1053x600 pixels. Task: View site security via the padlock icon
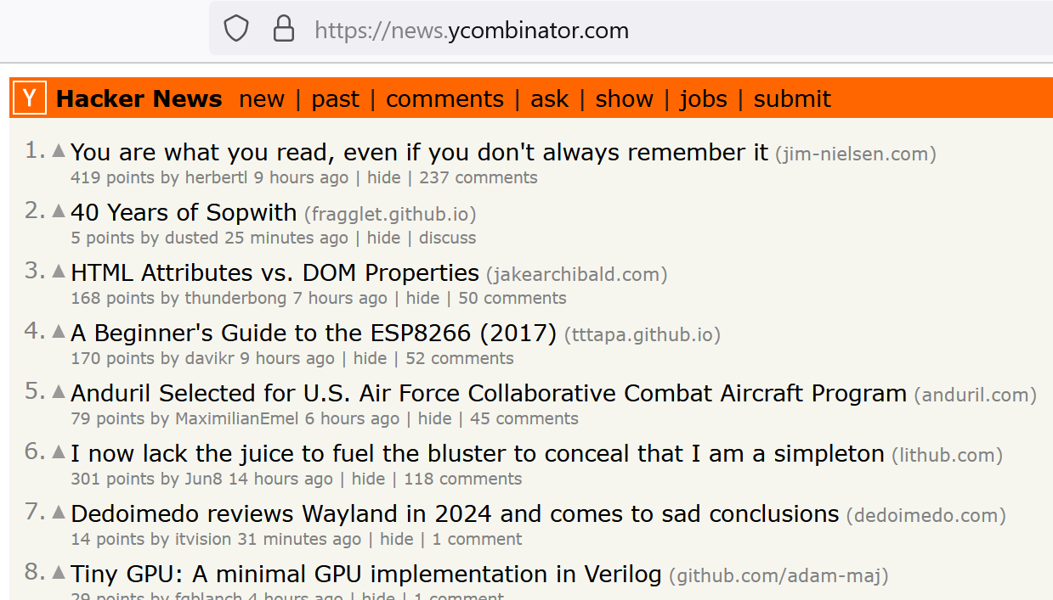click(283, 30)
